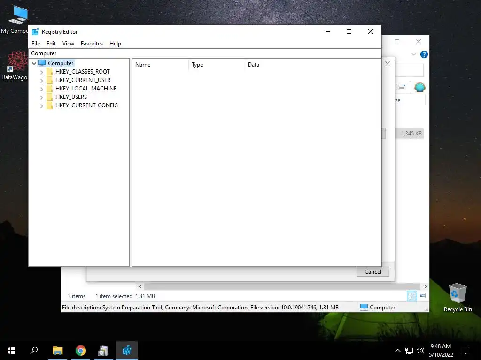Viewport: 481px width, 360px height.
Task: Maximize the File Explorer window
Action: coord(397,42)
